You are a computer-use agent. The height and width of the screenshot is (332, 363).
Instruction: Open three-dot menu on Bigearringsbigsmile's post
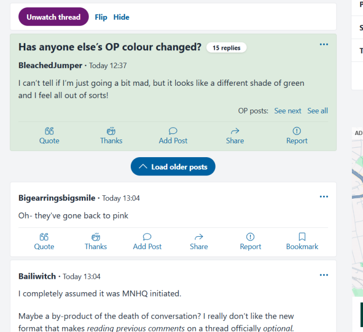click(324, 196)
